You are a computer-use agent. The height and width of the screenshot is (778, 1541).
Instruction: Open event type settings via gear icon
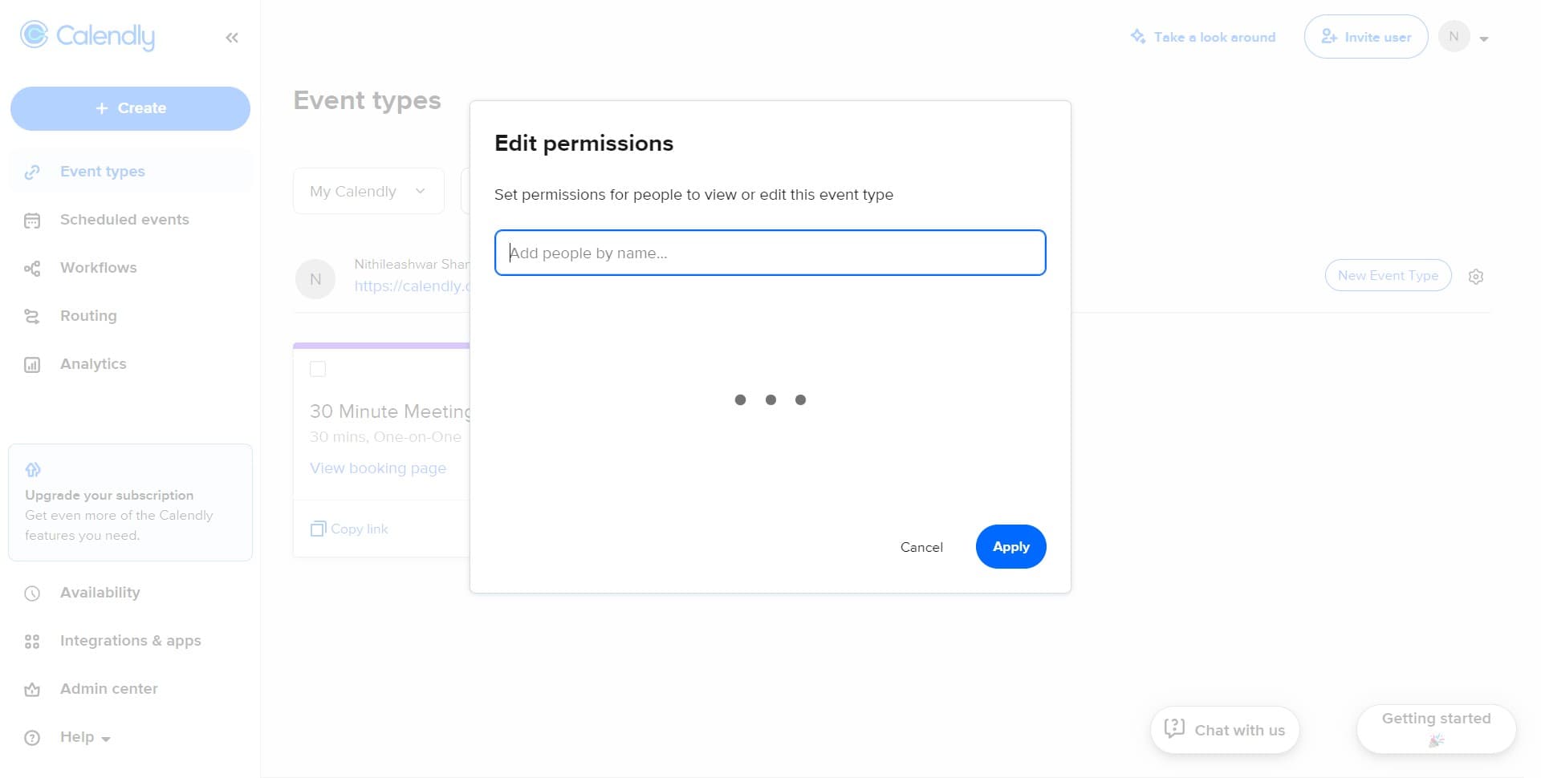pyautogui.click(x=1476, y=276)
